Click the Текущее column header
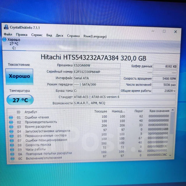The image size is (186, 186). coord(101,111)
